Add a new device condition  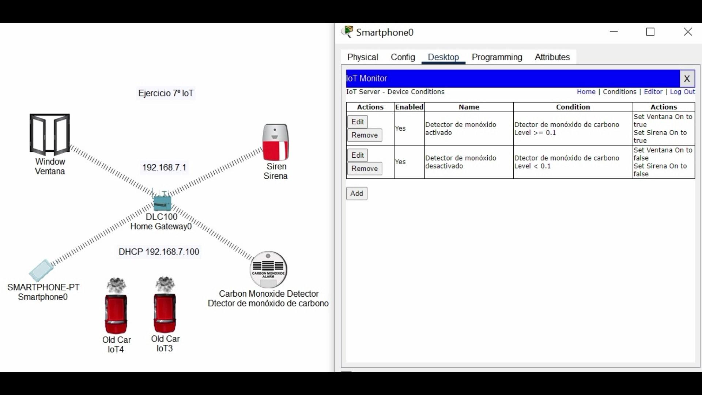click(x=356, y=193)
